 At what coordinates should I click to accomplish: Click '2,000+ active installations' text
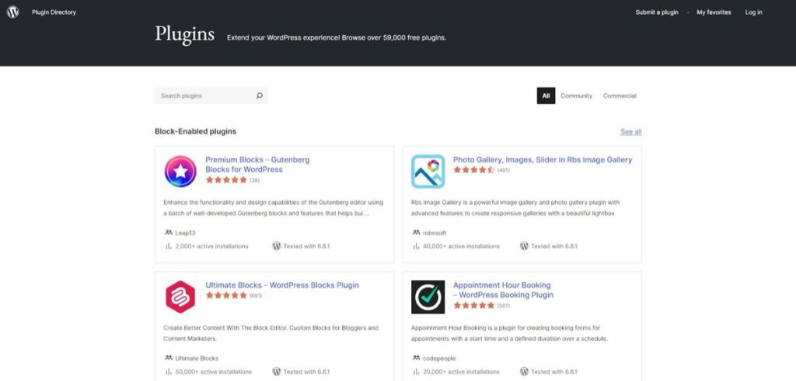coord(211,246)
